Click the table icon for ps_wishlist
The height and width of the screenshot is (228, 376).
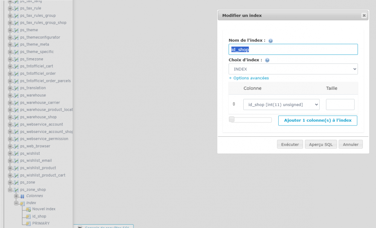[16, 154]
